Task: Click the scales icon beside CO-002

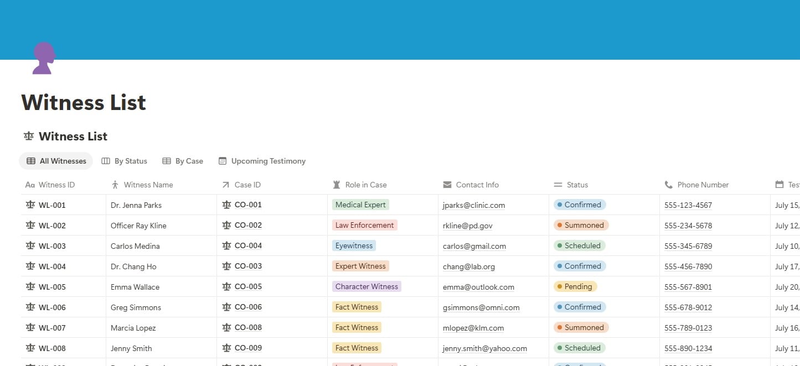Action: 226,225
